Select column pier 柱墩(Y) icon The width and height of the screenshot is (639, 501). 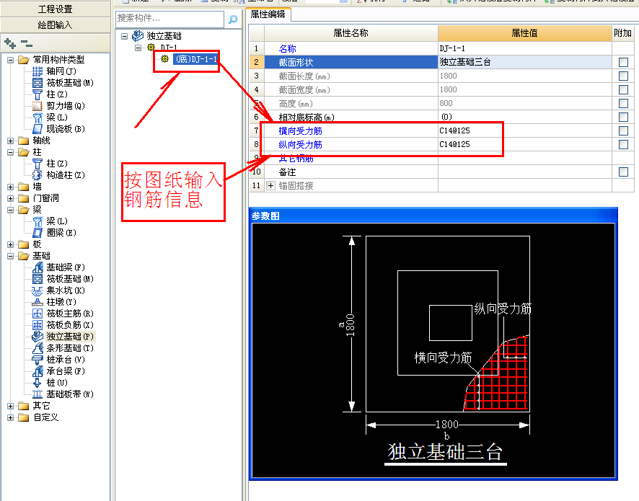click(37, 302)
